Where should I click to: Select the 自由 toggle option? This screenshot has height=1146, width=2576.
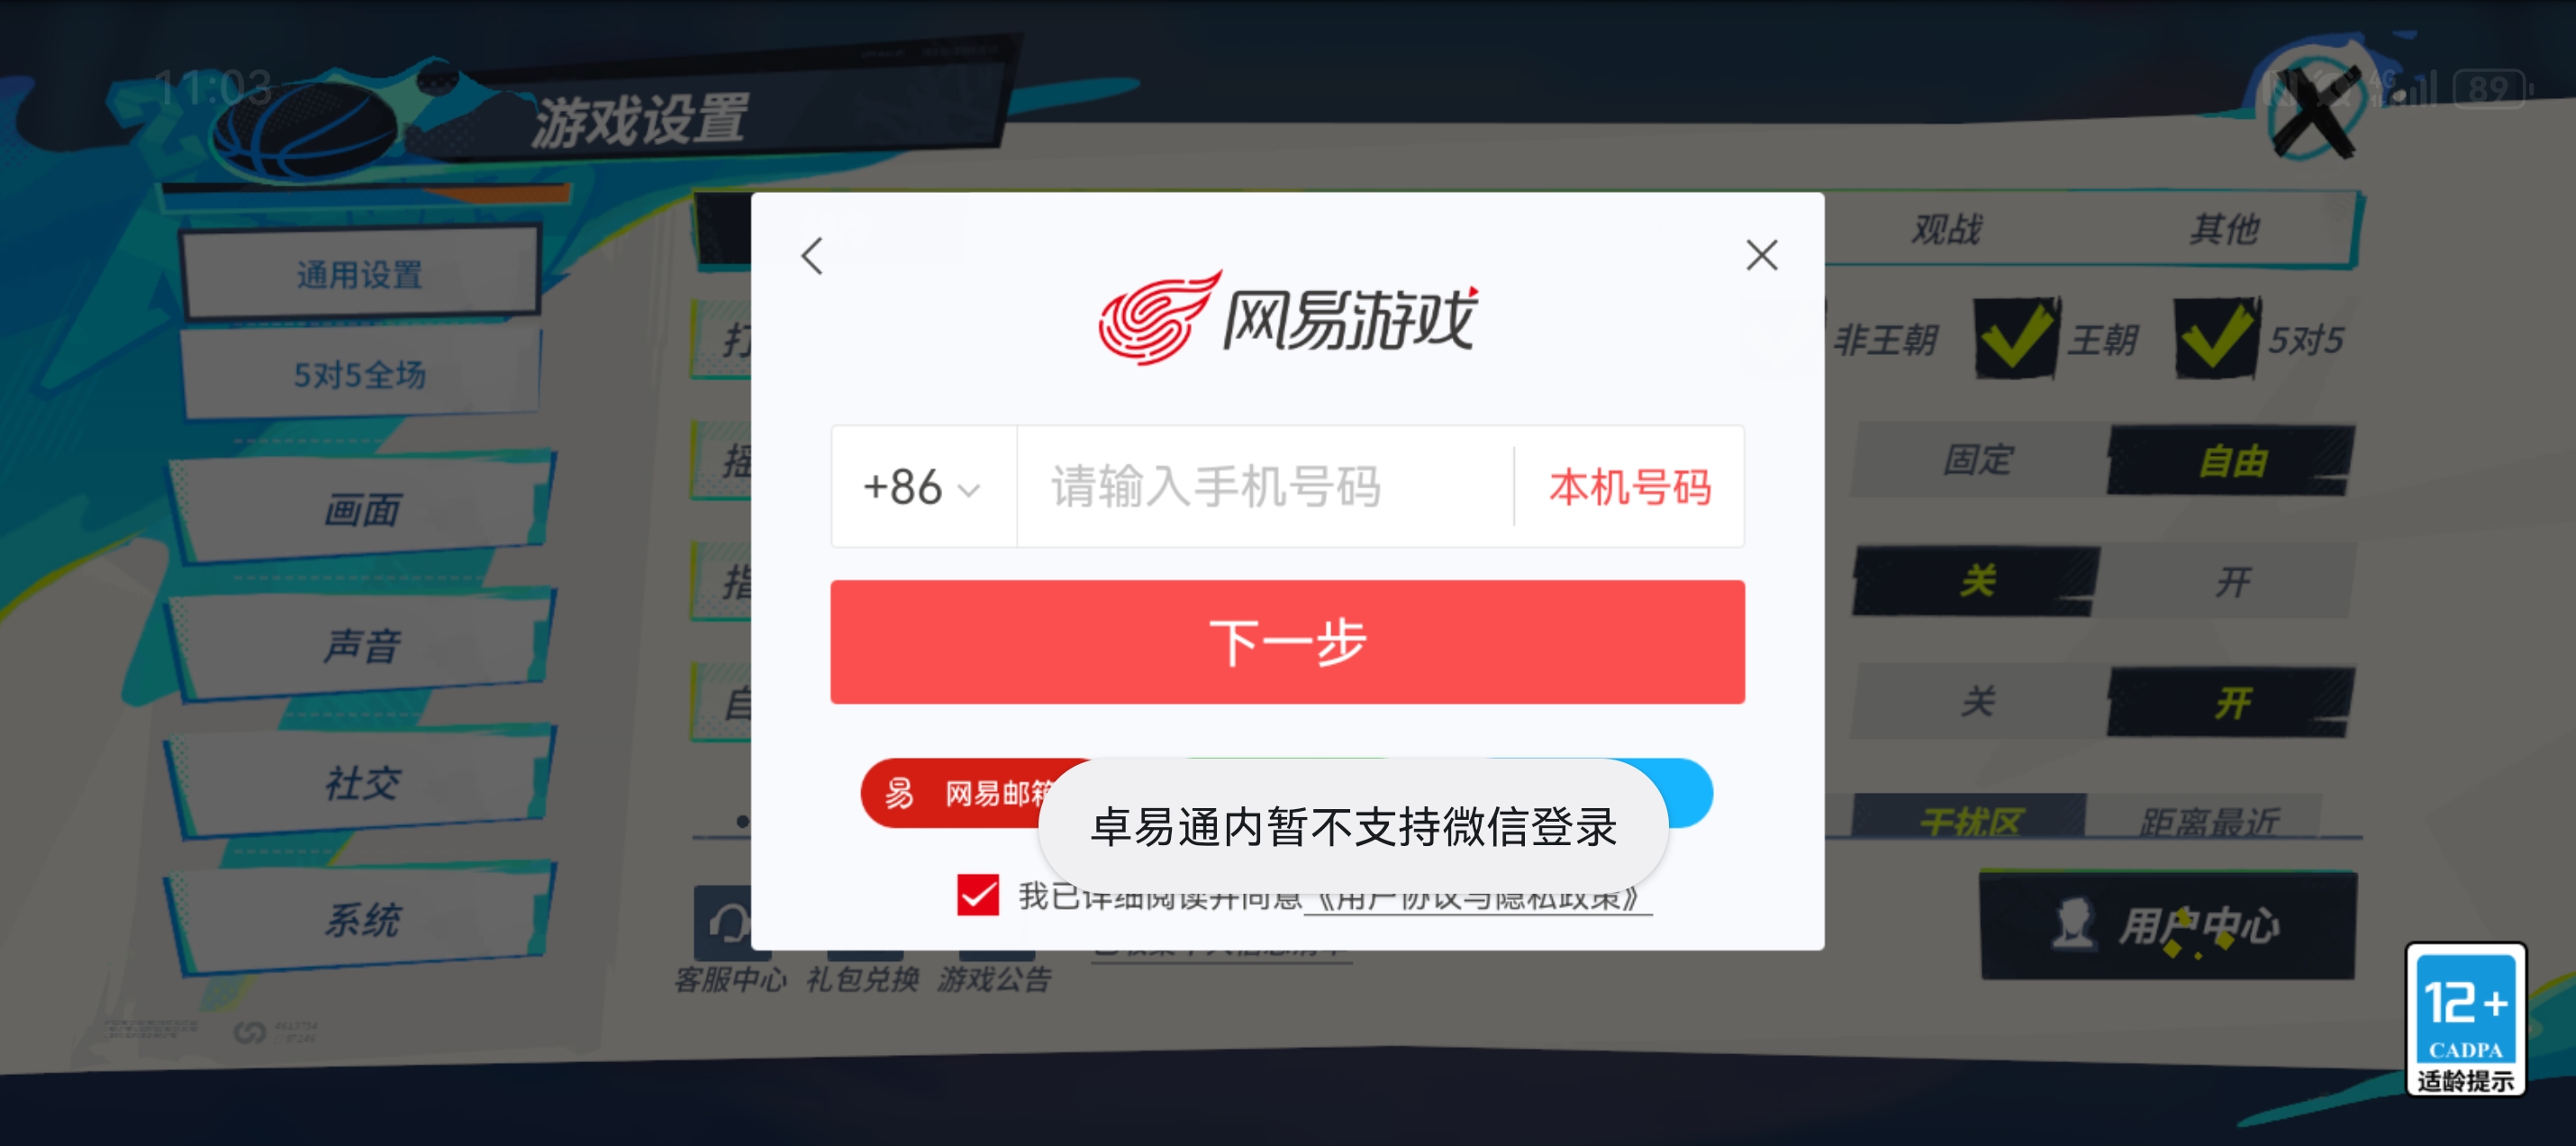pos(2230,460)
